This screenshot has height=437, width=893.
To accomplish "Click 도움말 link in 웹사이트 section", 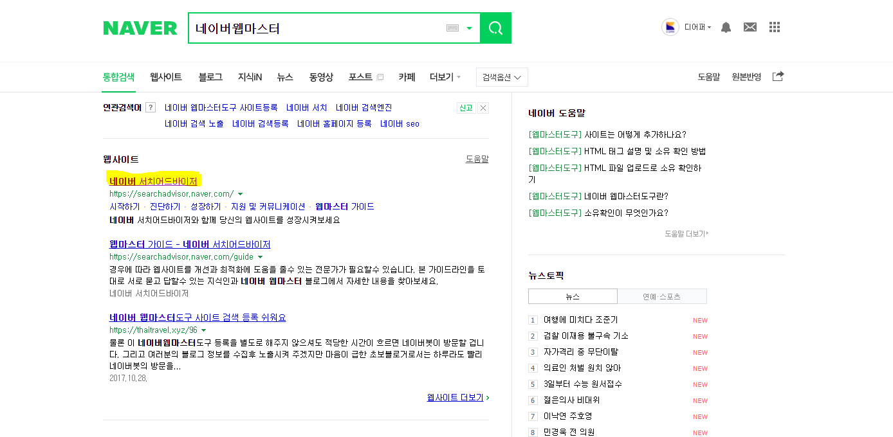I will click(x=477, y=159).
